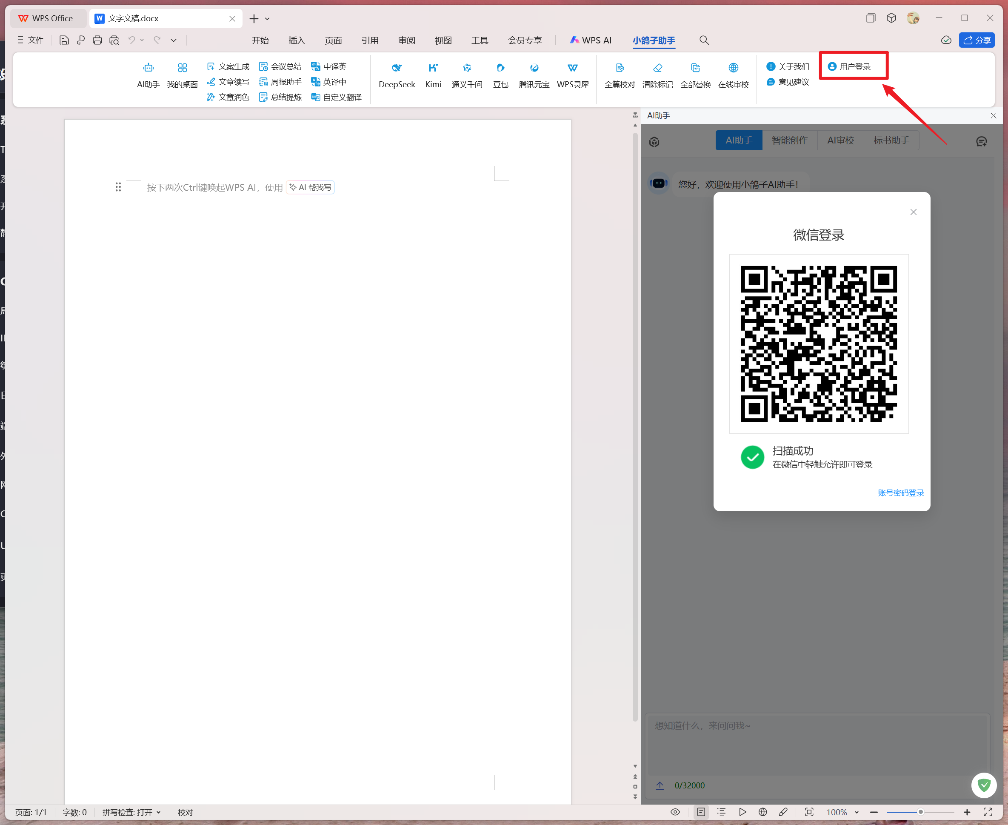Expand the 100% zoom dropdown
Screen dimensions: 1008x825
(857, 812)
